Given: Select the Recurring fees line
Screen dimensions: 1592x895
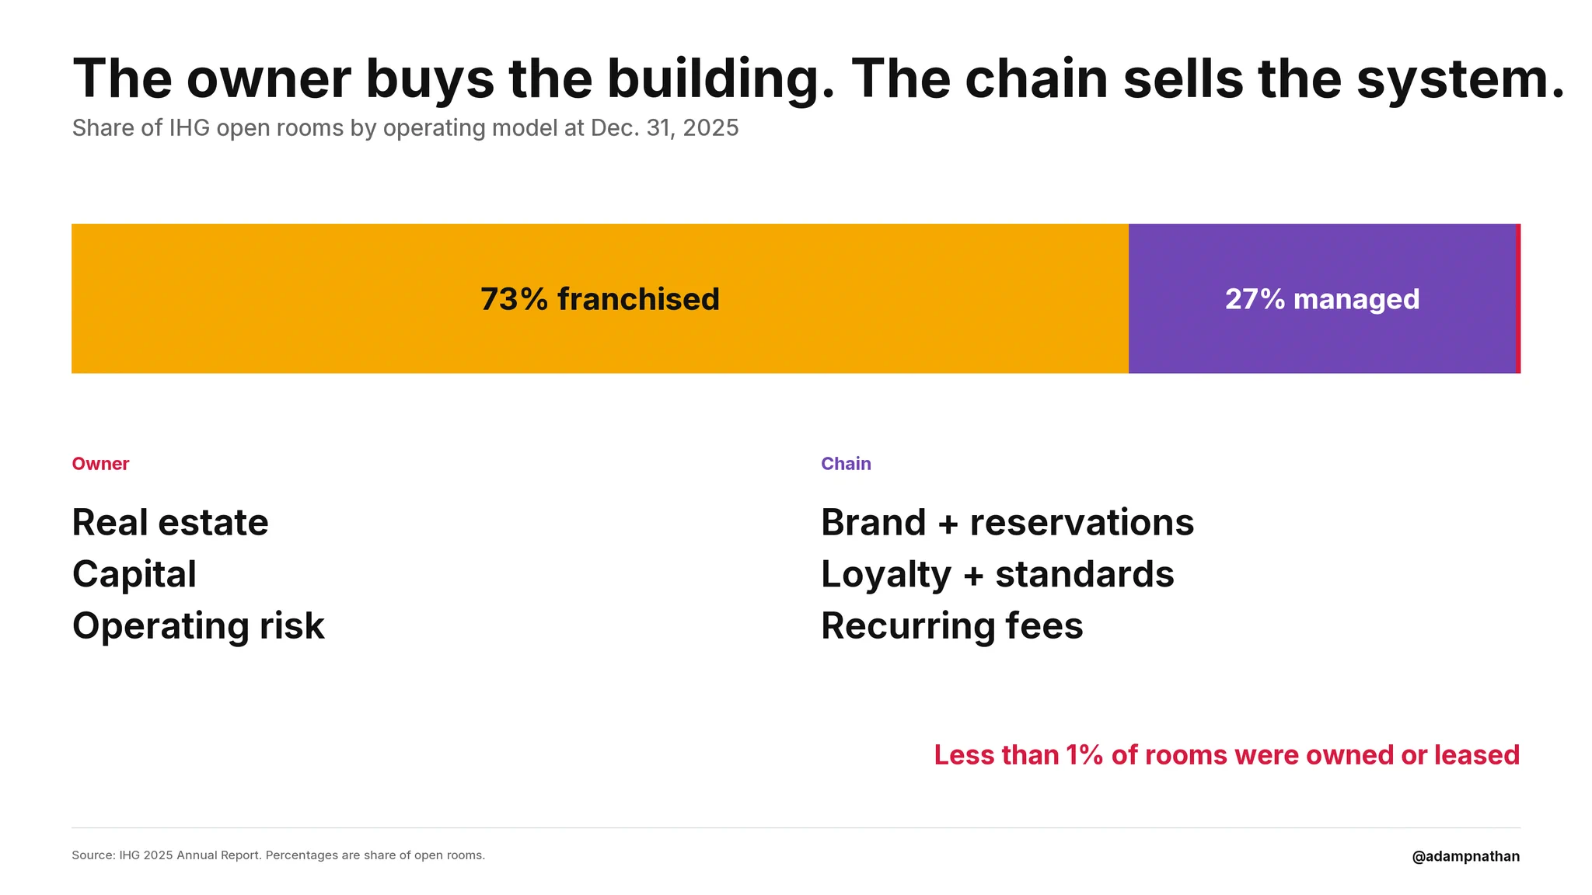Looking at the screenshot, I should 952,626.
